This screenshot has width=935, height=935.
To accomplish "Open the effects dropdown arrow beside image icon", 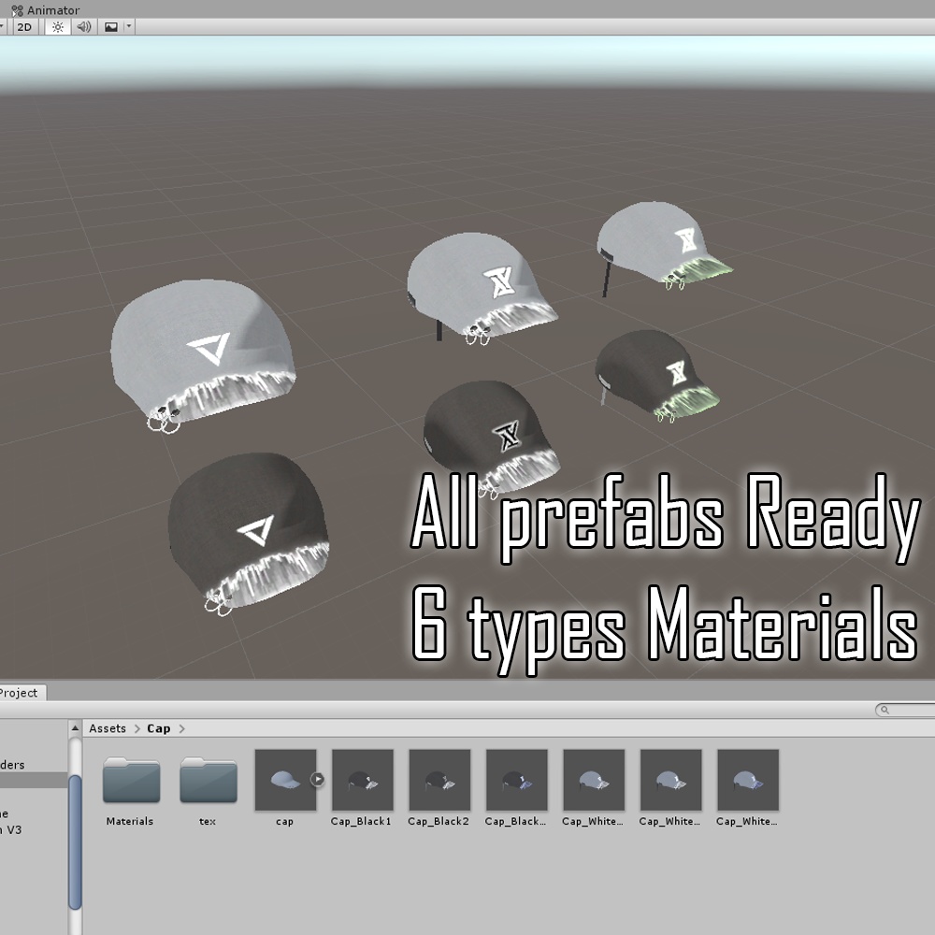I will (129, 27).
